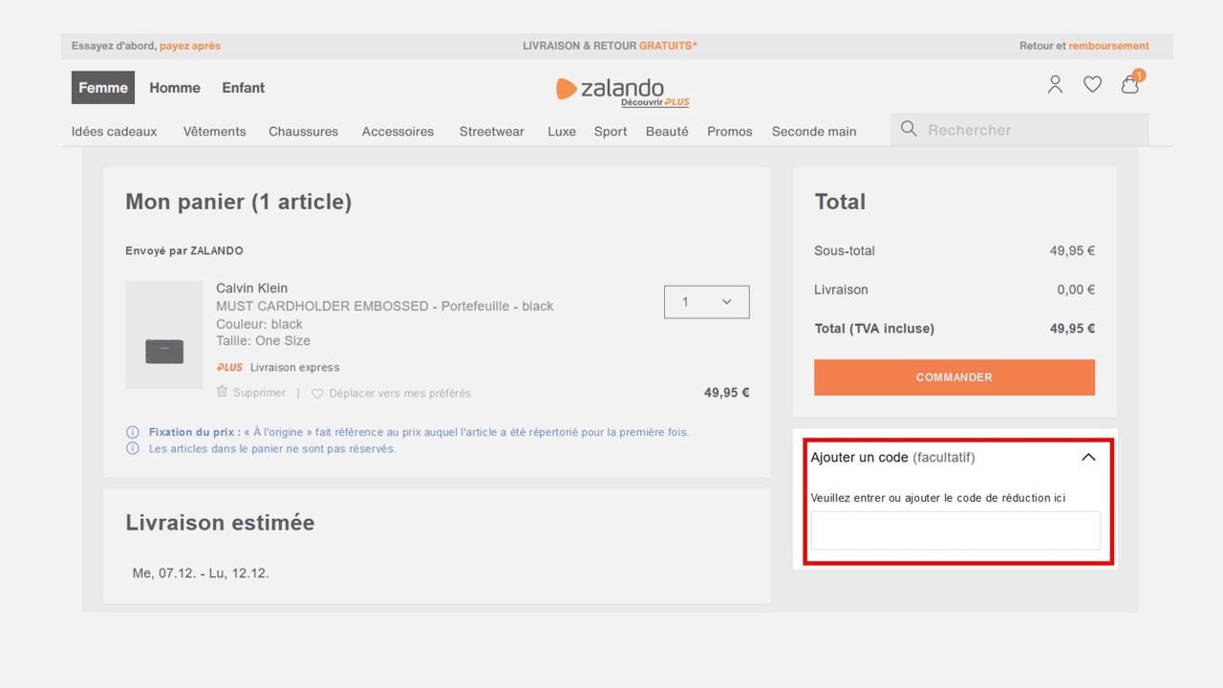The height and width of the screenshot is (688, 1223).
Task: Click the Calvin Klein cardholder thumbnail
Action: pyautogui.click(x=164, y=334)
